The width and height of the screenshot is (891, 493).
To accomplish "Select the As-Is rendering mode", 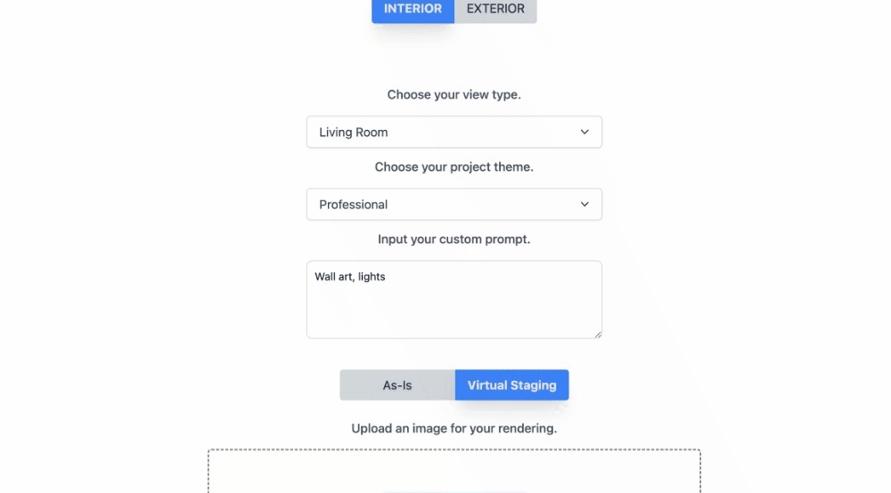I will (x=397, y=385).
